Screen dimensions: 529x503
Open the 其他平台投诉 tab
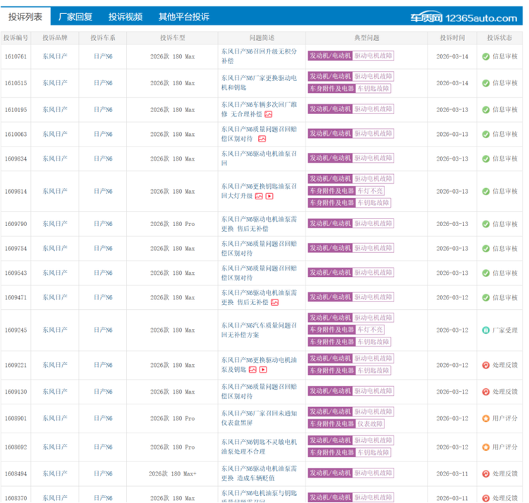[184, 17]
